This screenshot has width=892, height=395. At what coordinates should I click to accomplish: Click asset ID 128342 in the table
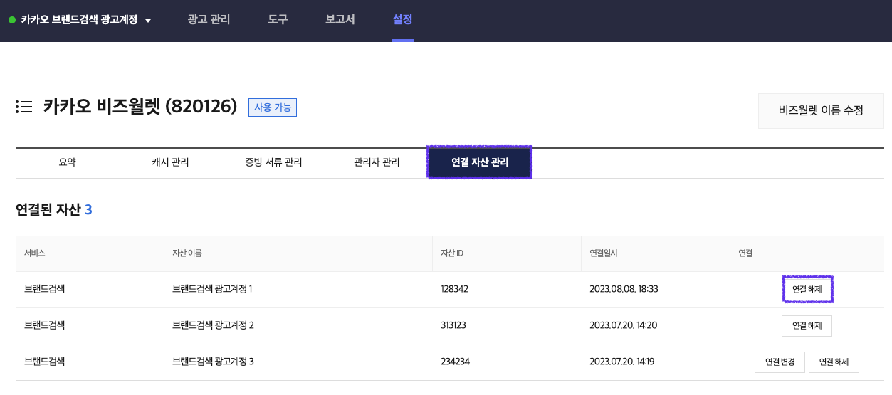(455, 290)
